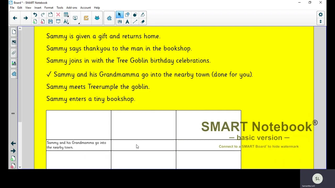Screen dimensions: 335x188
Task: Click table cell 'Sammy and his Grandmamma'
Action: pyautogui.click(x=79, y=145)
